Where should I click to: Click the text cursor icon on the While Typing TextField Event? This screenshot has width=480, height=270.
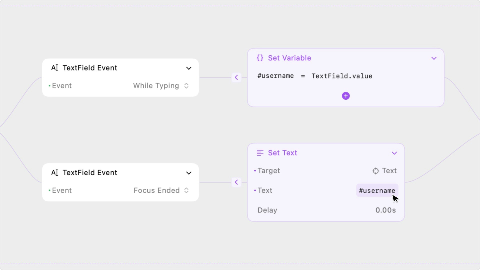click(55, 68)
